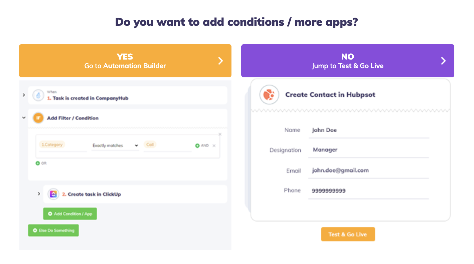Viewport: 474px width, 264px height.
Task: Choose YES Go to Automation Builder
Action: (125, 61)
